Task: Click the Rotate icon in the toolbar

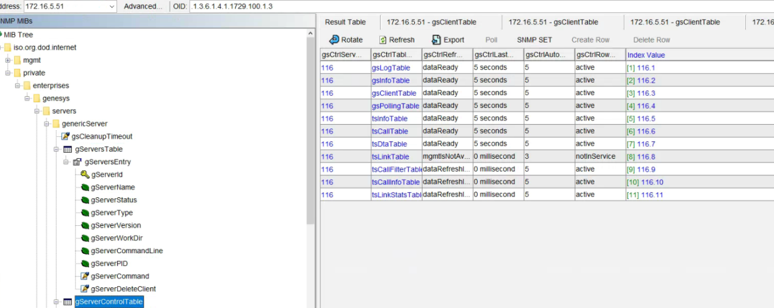Action: point(334,40)
